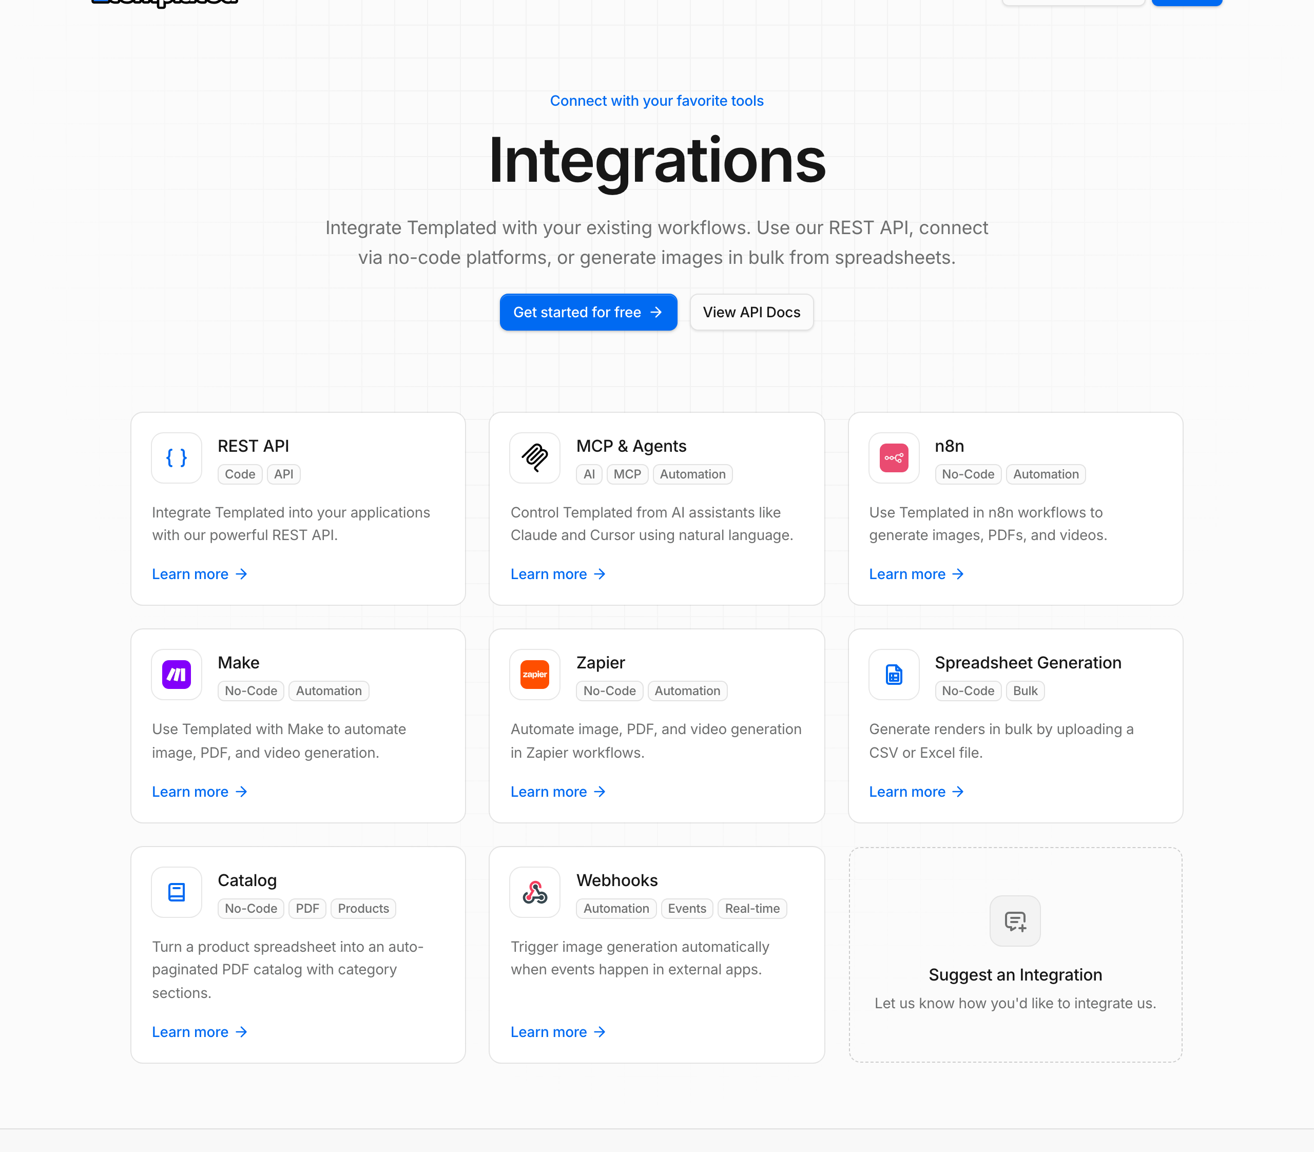Click the Catalog book icon

176,892
